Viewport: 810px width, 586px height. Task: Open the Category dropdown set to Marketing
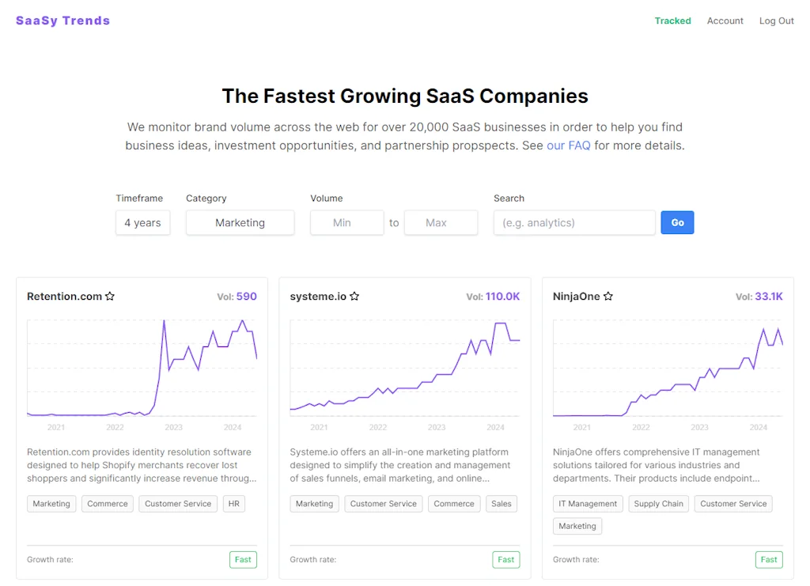(240, 223)
